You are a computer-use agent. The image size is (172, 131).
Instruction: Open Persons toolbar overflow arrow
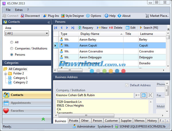[x=168, y=29]
